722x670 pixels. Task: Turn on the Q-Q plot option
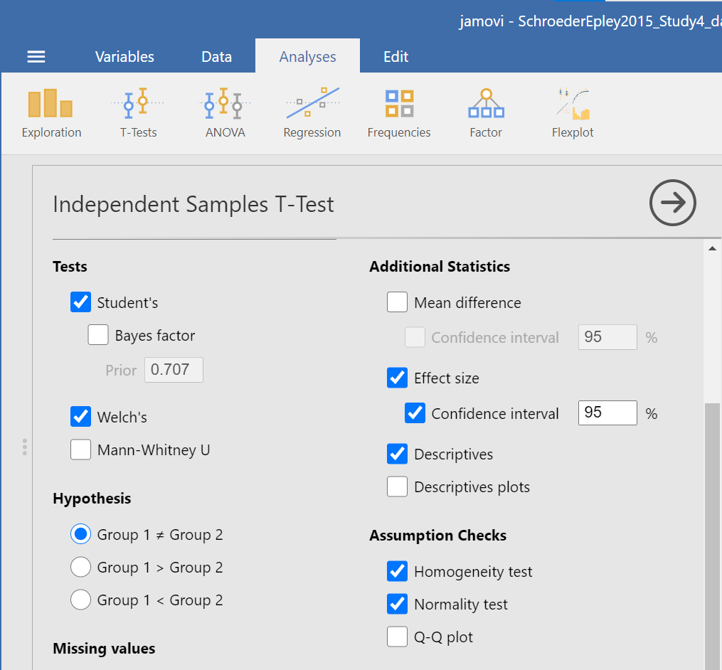click(x=398, y=637)
